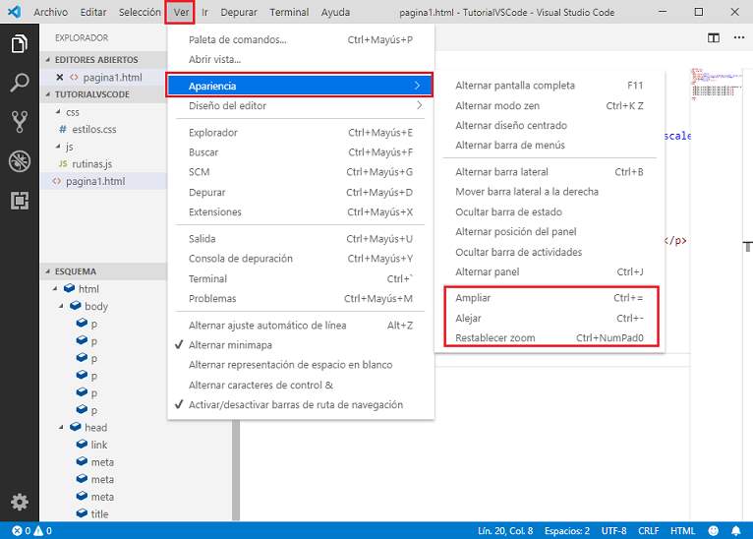The width and height of the screenshot is (753, 539).
Task: Expand Diseño del editor submenu
Action: [x=301, y=105]
